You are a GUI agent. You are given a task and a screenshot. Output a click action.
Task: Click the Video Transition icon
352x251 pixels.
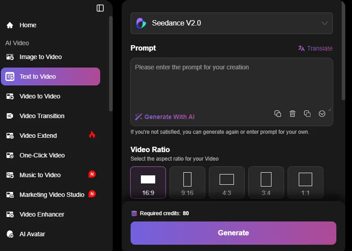pos(10,116)
